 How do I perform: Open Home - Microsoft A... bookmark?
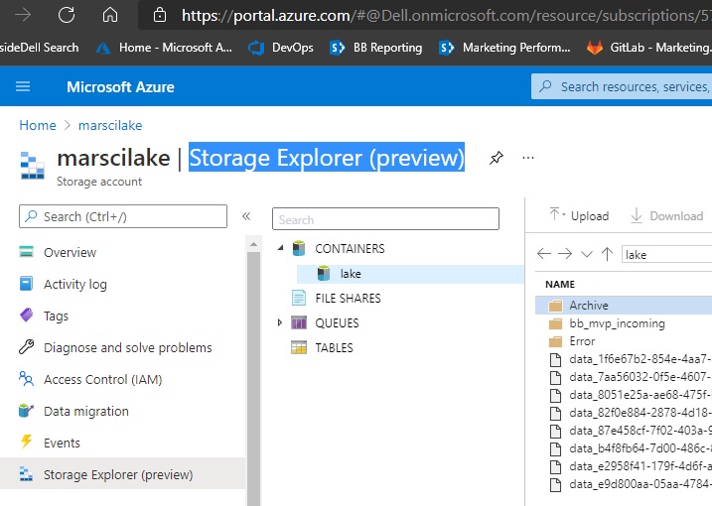[164, 48]
